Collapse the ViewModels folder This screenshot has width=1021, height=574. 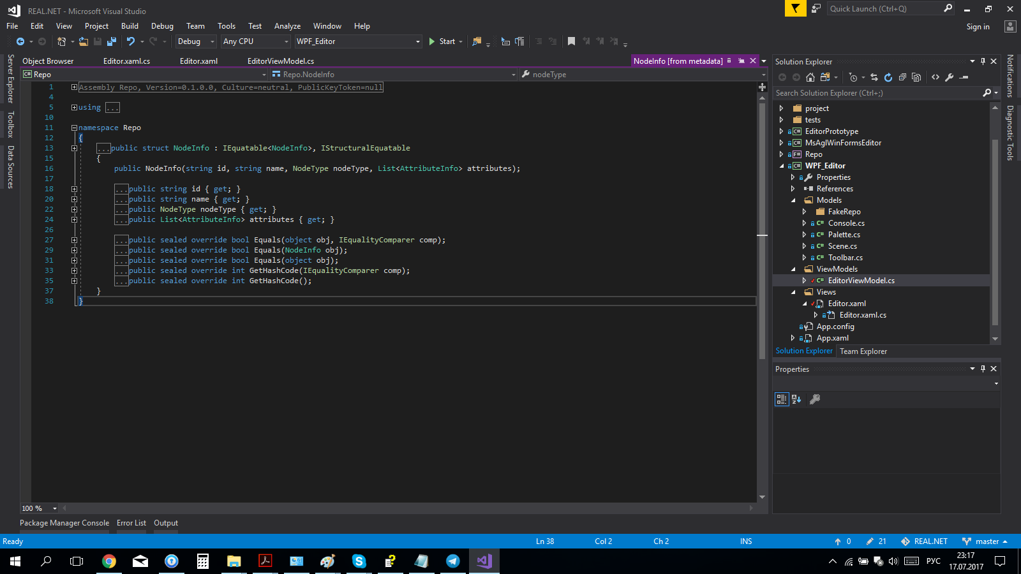(x=793, y=269)
